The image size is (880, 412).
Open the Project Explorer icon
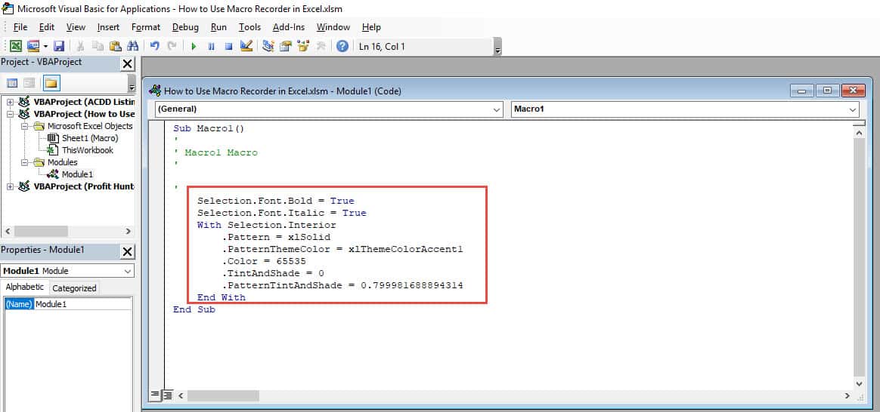(x=268, y=47)
